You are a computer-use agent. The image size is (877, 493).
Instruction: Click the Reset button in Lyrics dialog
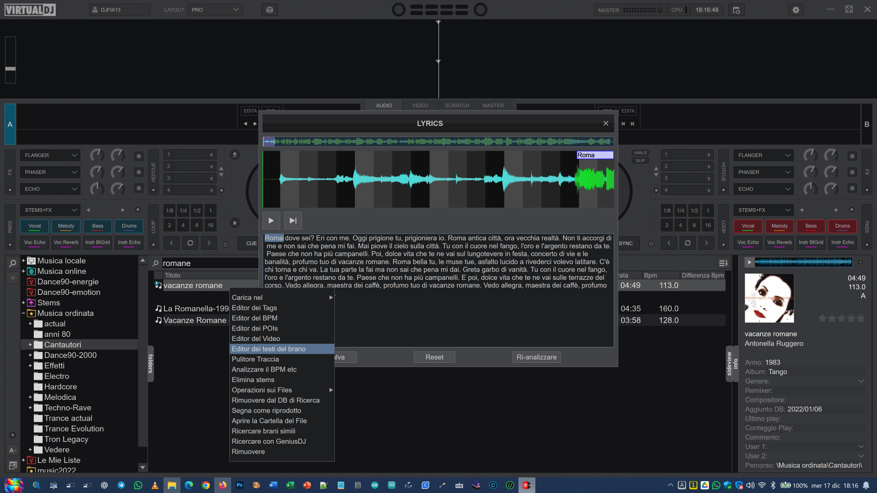point(434,357)
